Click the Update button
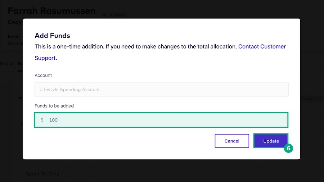 click(x=271, y=141)
